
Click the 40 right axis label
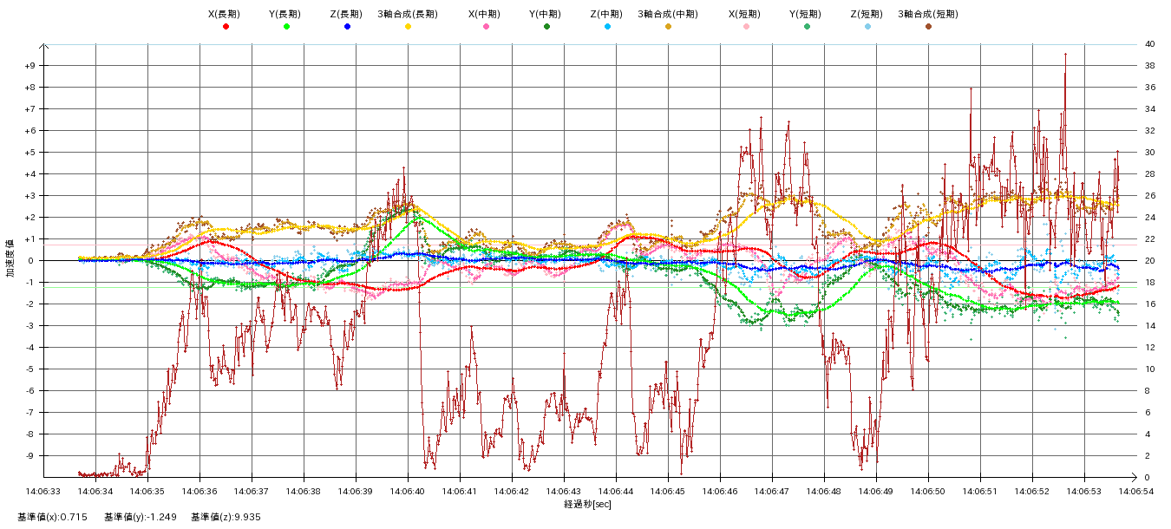(x=1149, y=44)
